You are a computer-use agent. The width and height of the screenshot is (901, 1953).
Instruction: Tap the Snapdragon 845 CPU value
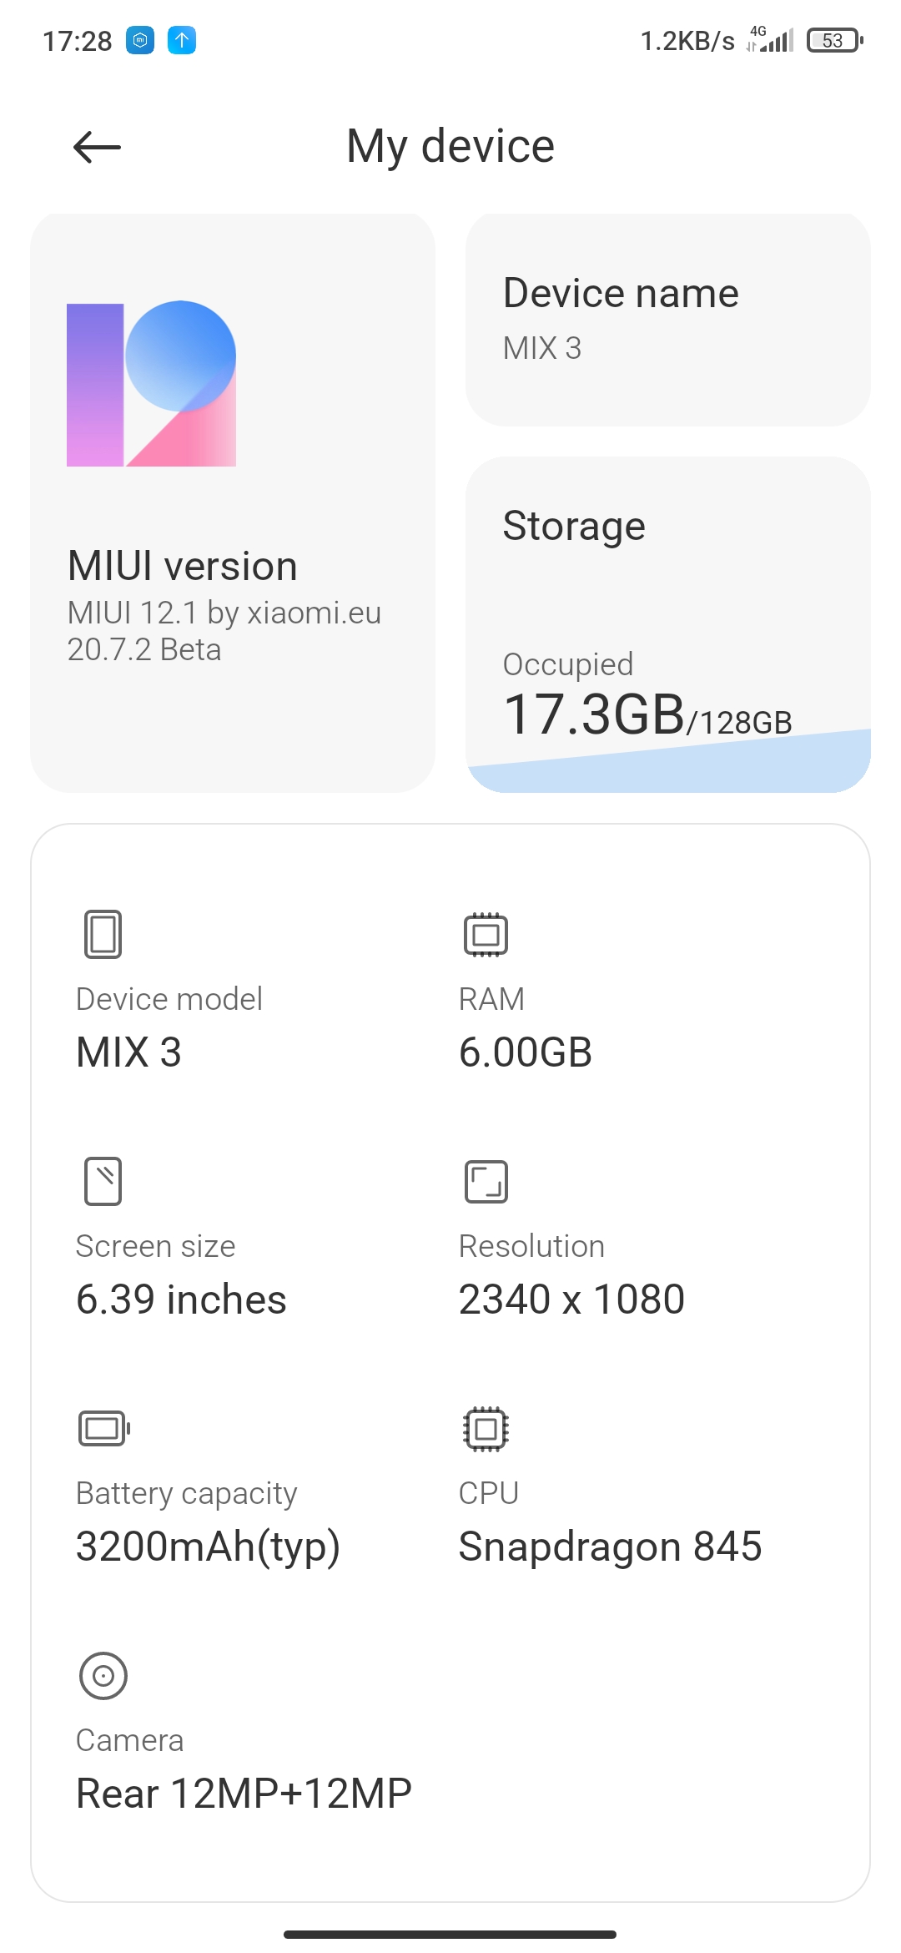[x=610, y=1547]
